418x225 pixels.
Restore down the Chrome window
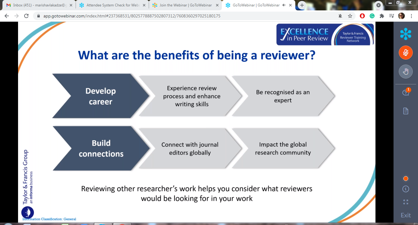[398, 2]
